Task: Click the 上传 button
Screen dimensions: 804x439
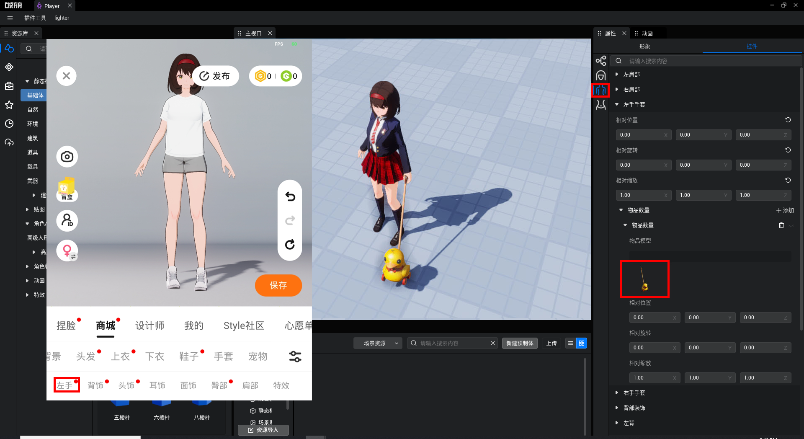Action: [551, 343]
